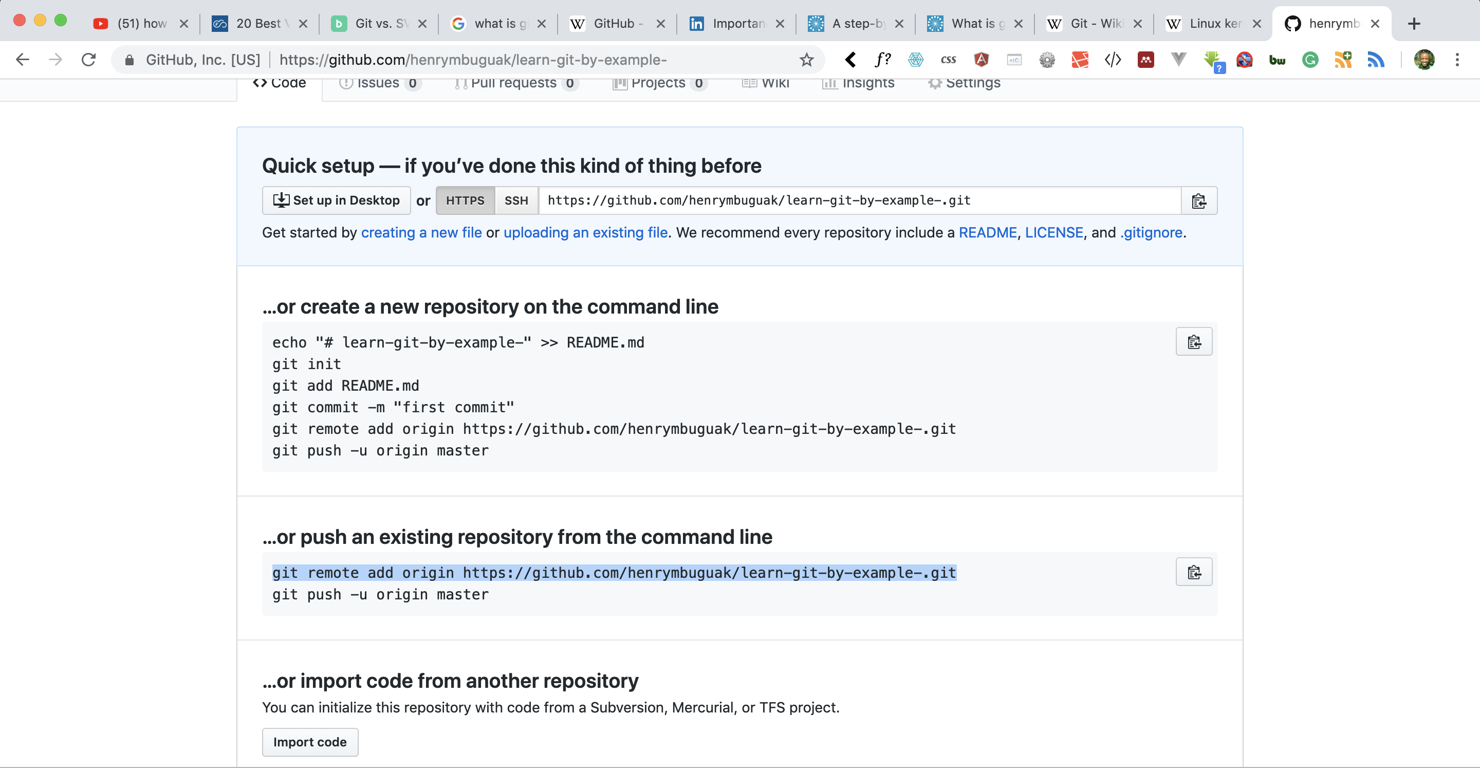This screenshot has height=768, width=1480.
Task: Open the Angular extension icon
Action: [982, 60]
